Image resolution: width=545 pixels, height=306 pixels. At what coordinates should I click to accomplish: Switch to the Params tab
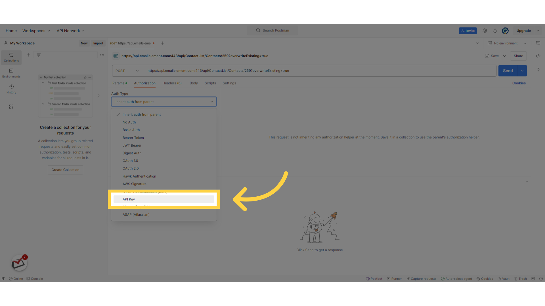[120, 83]
